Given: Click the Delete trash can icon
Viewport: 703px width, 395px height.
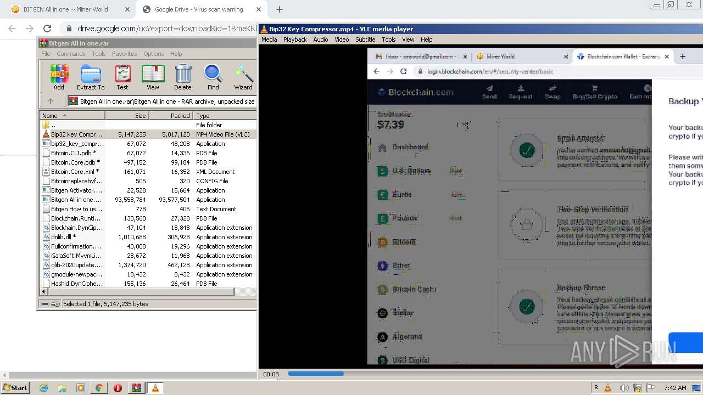Looking at the screenshot, I should coord(183,77).
